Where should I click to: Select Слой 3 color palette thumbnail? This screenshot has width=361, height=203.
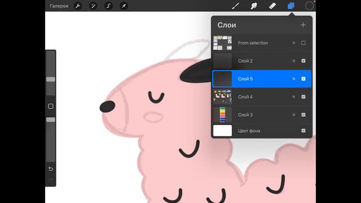click(x=222, y=114)
